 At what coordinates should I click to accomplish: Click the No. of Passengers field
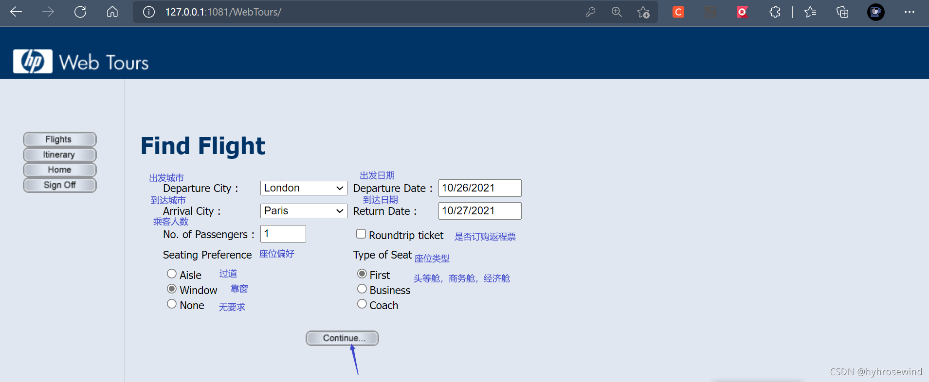click(283, 234)
